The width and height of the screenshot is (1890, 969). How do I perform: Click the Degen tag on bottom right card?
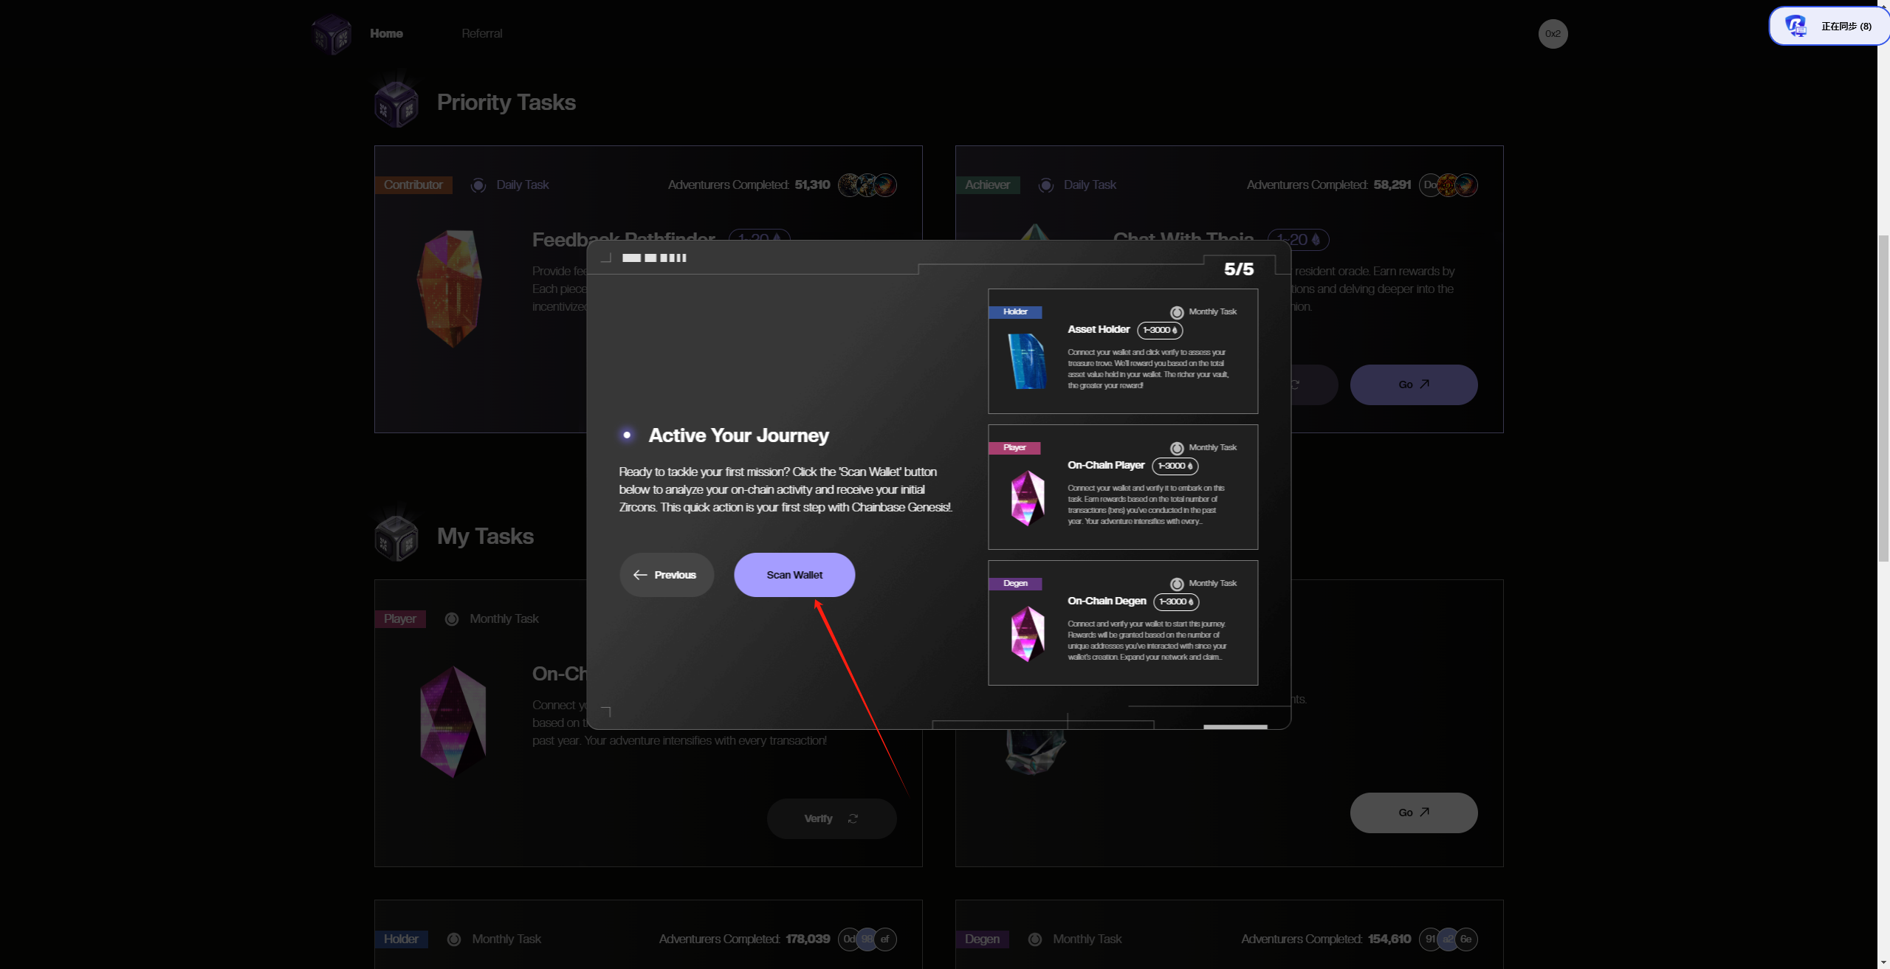982,939
